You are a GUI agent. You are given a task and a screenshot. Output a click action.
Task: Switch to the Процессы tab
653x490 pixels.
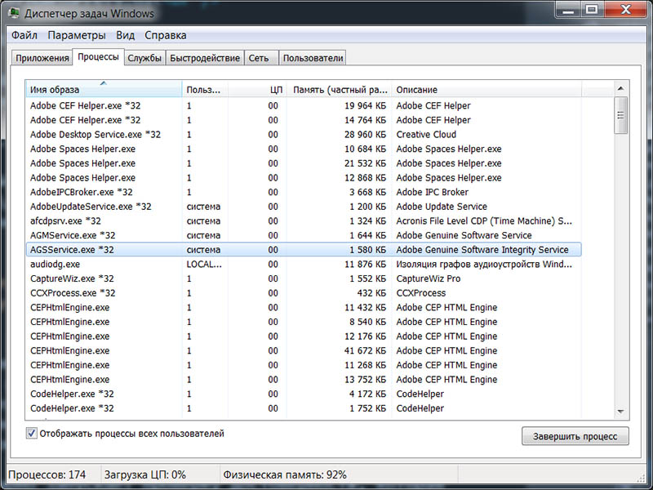point(98,57)
